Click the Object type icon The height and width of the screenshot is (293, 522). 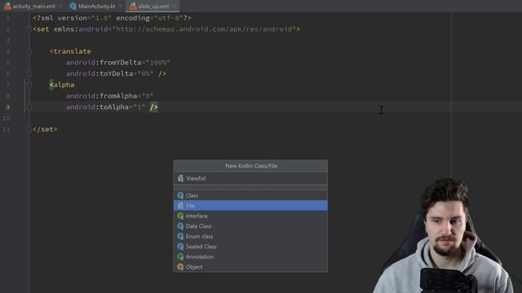tap(180, 267)
